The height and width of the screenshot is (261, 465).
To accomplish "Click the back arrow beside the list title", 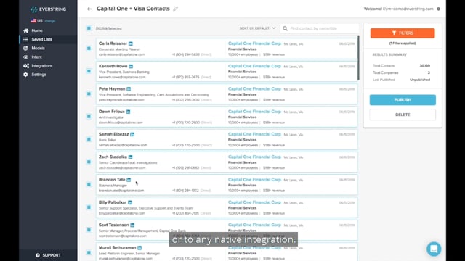I will click(x=89, y=9).
